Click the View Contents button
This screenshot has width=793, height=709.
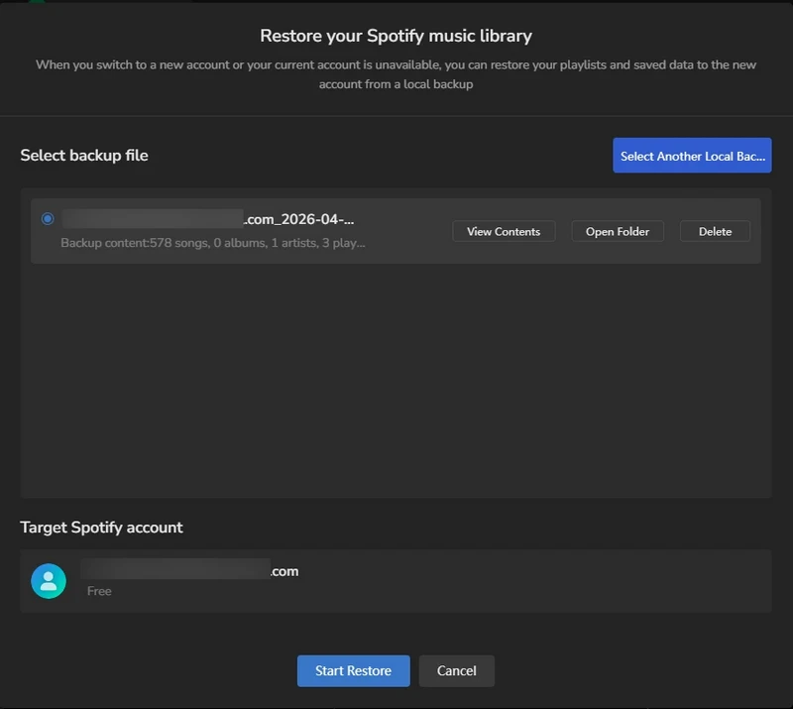pyautogui.click(x=504, y=231)
